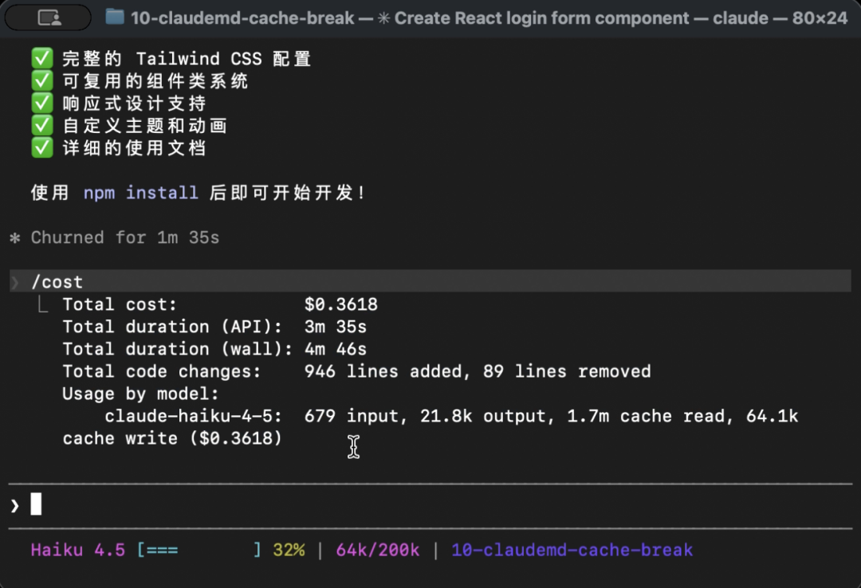The image size is (861, 588).
Task: Click the prompt input field cursor block
Action: (x=36, y=504)
